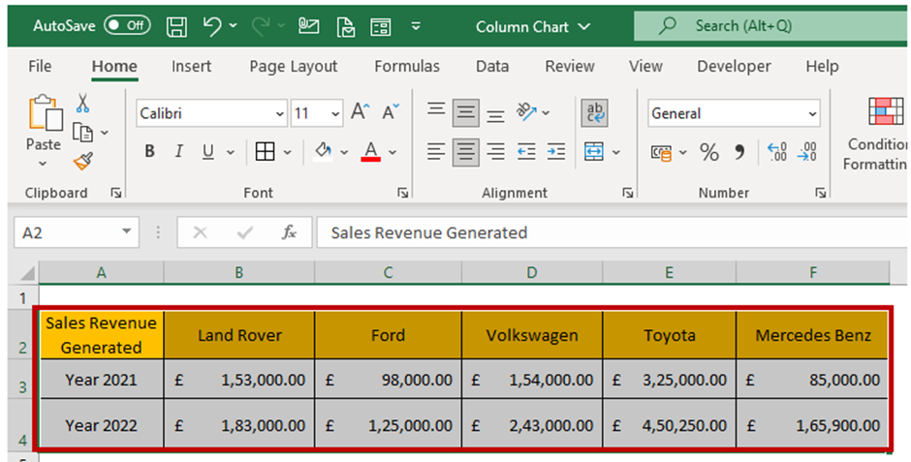
Task: Click the Redo arrow icon
Action: pyautogui.click(x=261, y=26)
